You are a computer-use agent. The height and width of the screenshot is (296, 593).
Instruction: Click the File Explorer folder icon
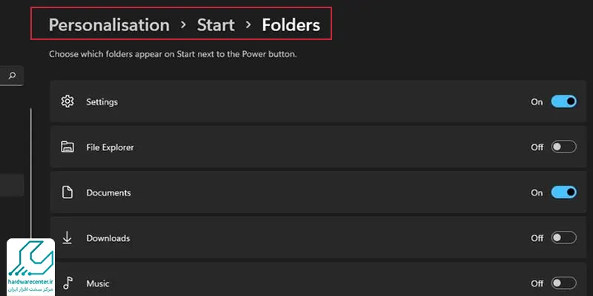pyautogui.click(x=67, y=147)
